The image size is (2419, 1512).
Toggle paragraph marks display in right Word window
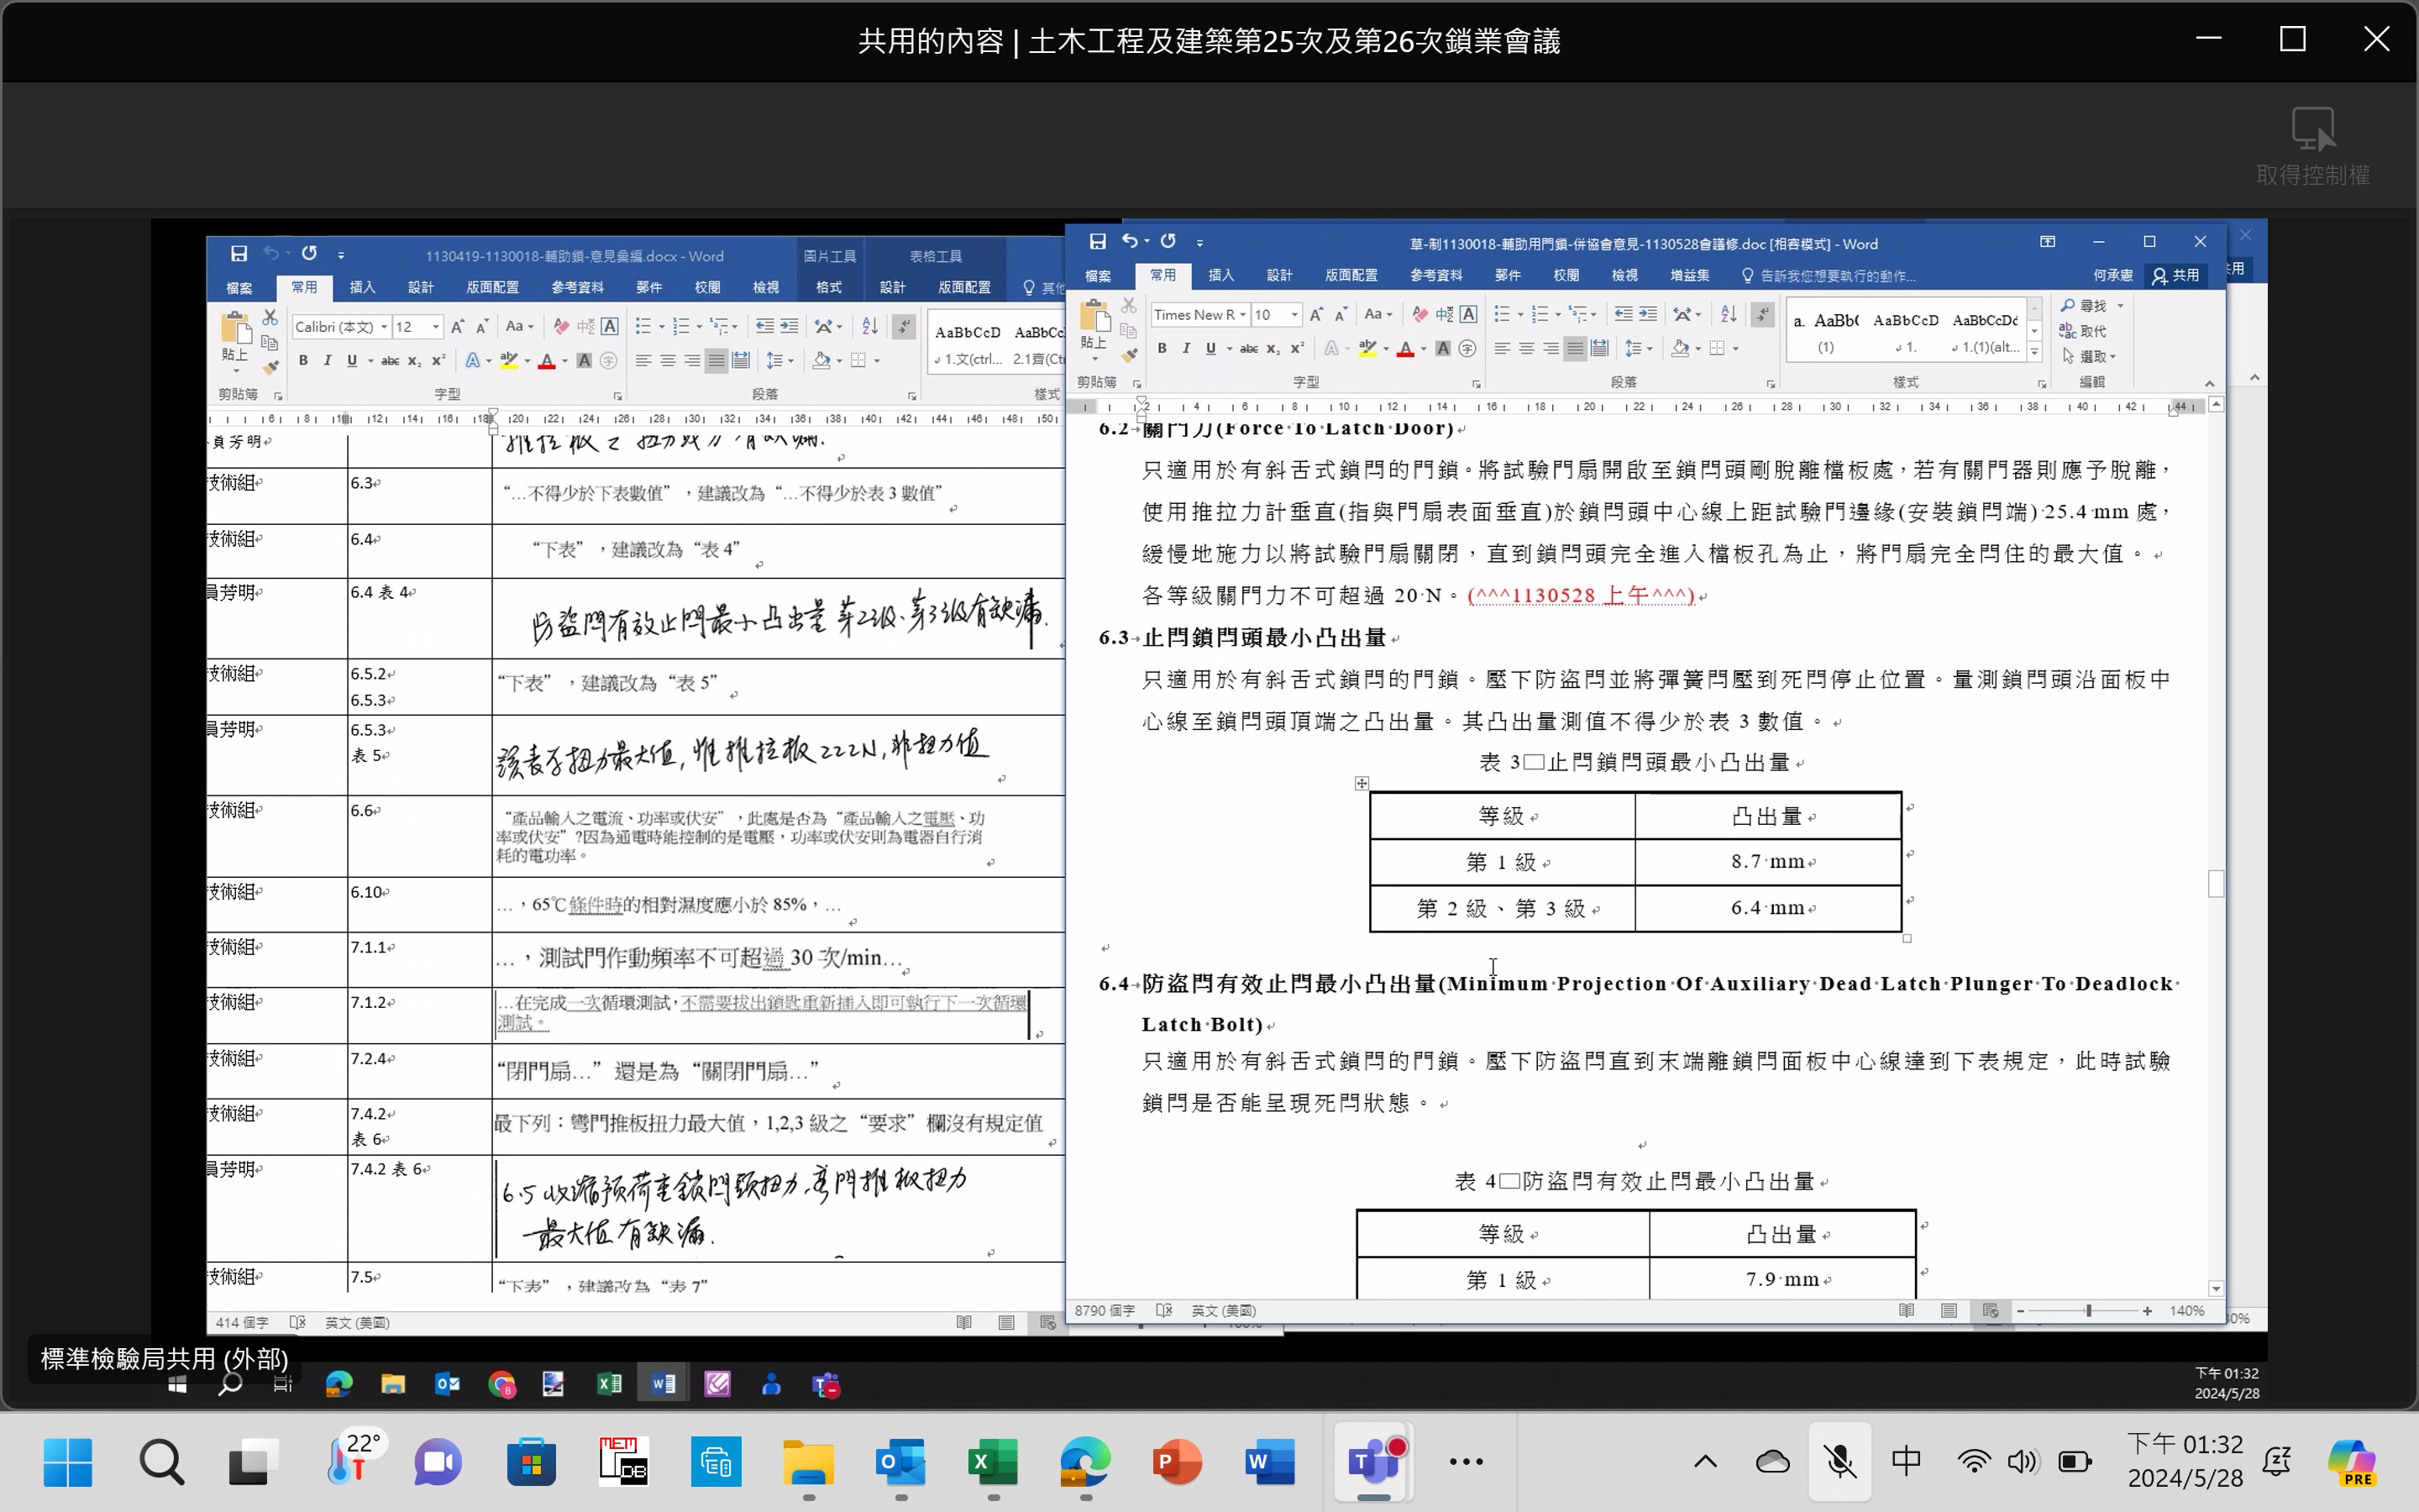1762,314
